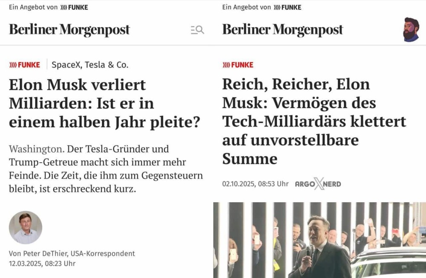Open the ARGO NERD logo
The height and width of the screenshot is (278, 426).
point(318,184)
